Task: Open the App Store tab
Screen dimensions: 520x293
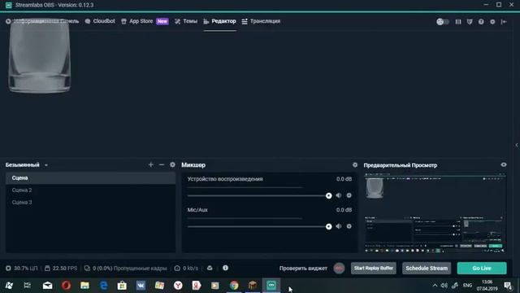Action: pos(145,21)
